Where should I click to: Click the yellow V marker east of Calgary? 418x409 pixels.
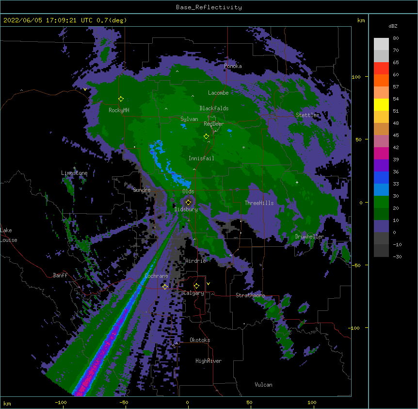[x=208, y=284]
